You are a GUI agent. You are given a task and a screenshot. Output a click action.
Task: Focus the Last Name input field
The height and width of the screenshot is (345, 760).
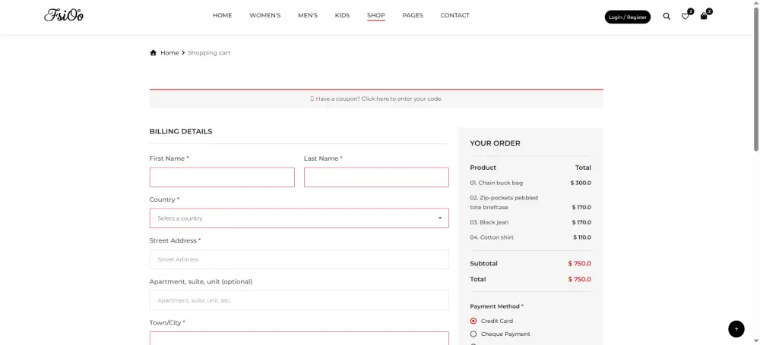(376, 177)
